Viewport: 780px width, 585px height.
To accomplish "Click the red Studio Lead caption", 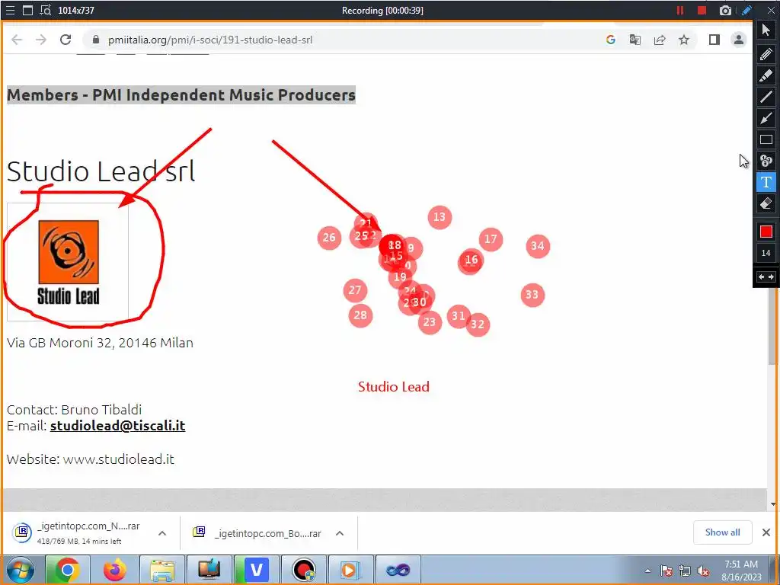I will [394, 387].
